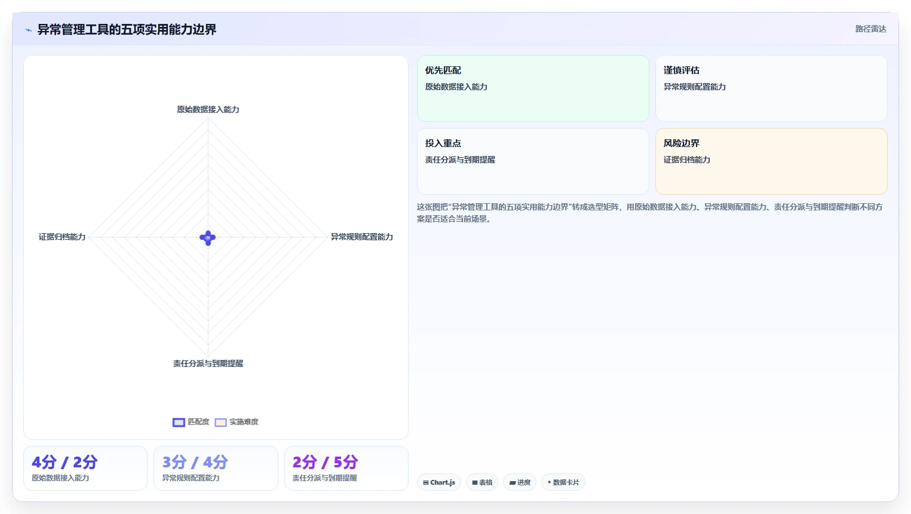Click the description paragraph starting 这张图把

click(650, 213)
